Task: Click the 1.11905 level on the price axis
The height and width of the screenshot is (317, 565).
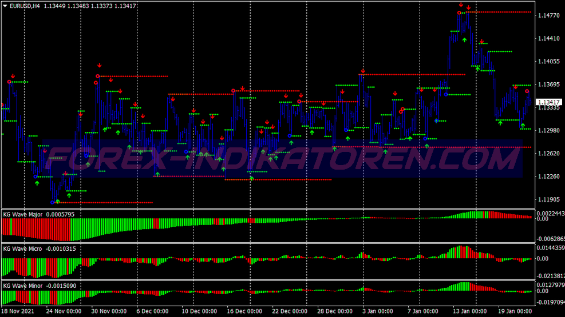Action: tap(548, 200)
